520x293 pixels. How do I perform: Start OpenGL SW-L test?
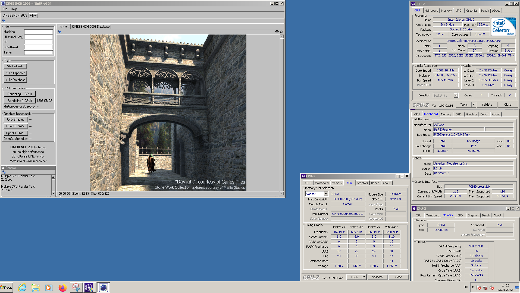click(x=16, y=126)
